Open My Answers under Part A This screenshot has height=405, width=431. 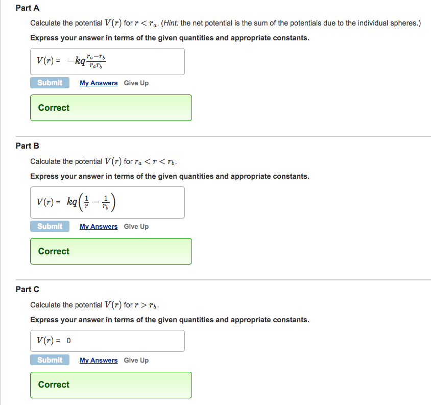pos(99,83)
